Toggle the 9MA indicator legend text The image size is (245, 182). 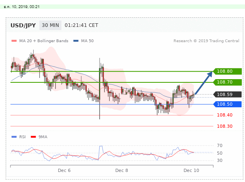[x=42, y=137]
